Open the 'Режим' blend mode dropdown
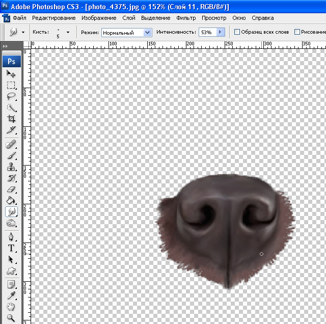The width and height of the screenshot is (326, 324). click(148, 32)
